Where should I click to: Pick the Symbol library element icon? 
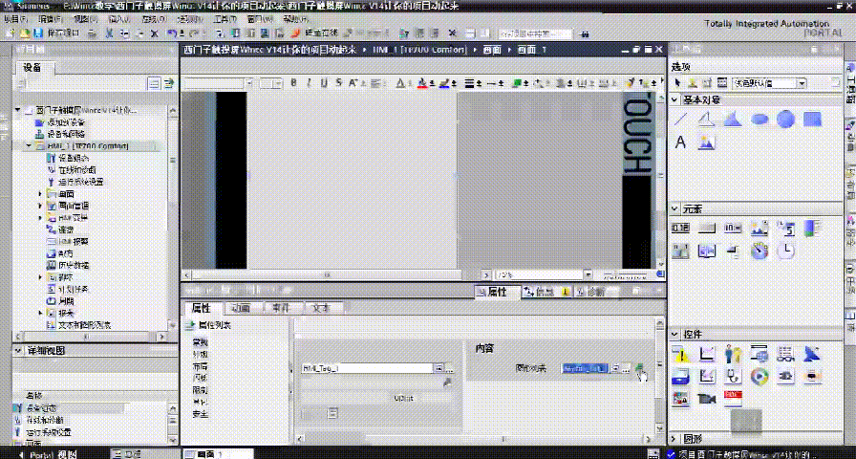pos(706,251)
